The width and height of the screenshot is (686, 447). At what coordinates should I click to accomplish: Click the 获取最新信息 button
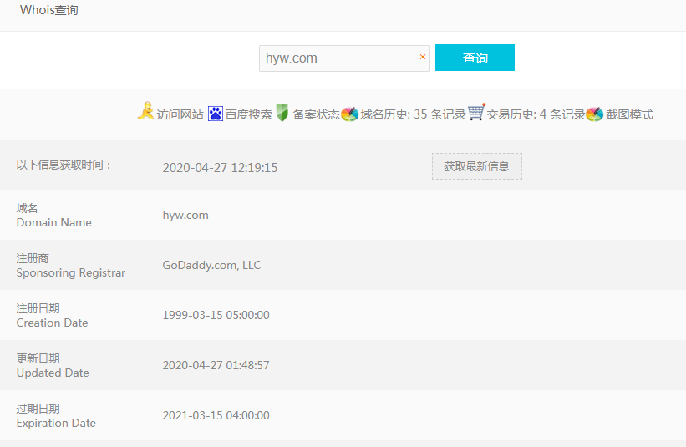point(476,166)
